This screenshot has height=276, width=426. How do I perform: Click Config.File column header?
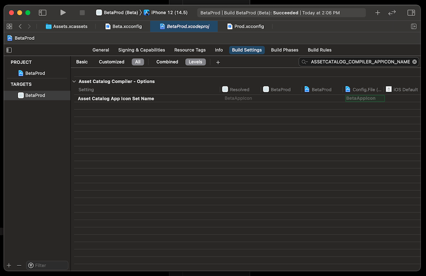[363, 89]
